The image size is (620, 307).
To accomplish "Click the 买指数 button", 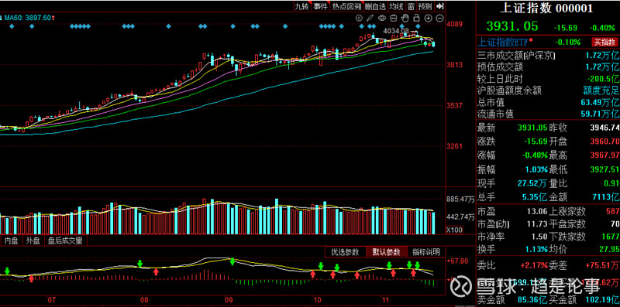I will [604, 42].
